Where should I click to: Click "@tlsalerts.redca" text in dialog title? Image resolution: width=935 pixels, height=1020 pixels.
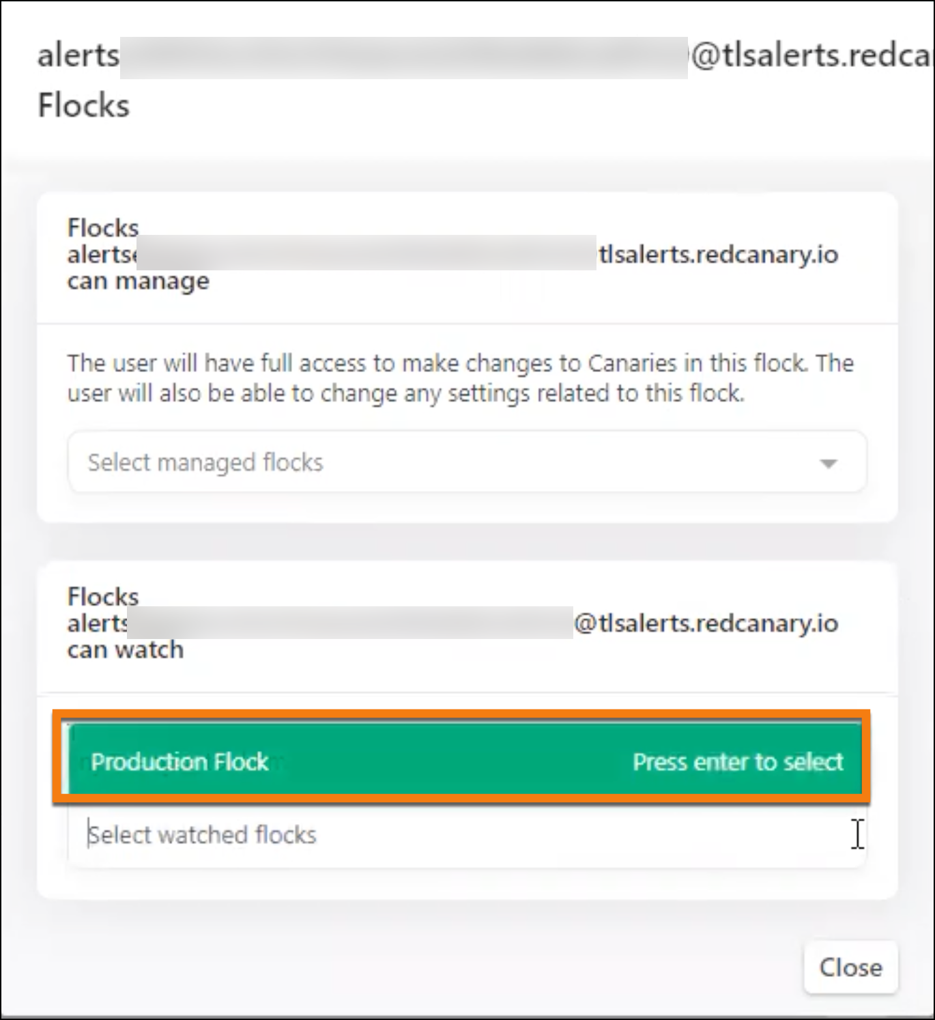click(811, 56)
